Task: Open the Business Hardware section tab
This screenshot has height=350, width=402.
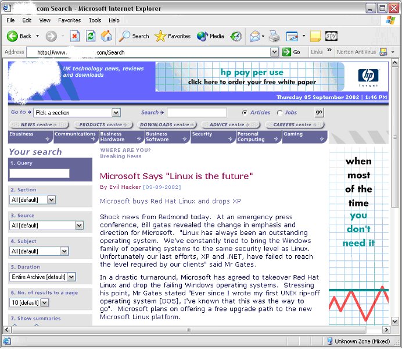Action: point(121,137)
